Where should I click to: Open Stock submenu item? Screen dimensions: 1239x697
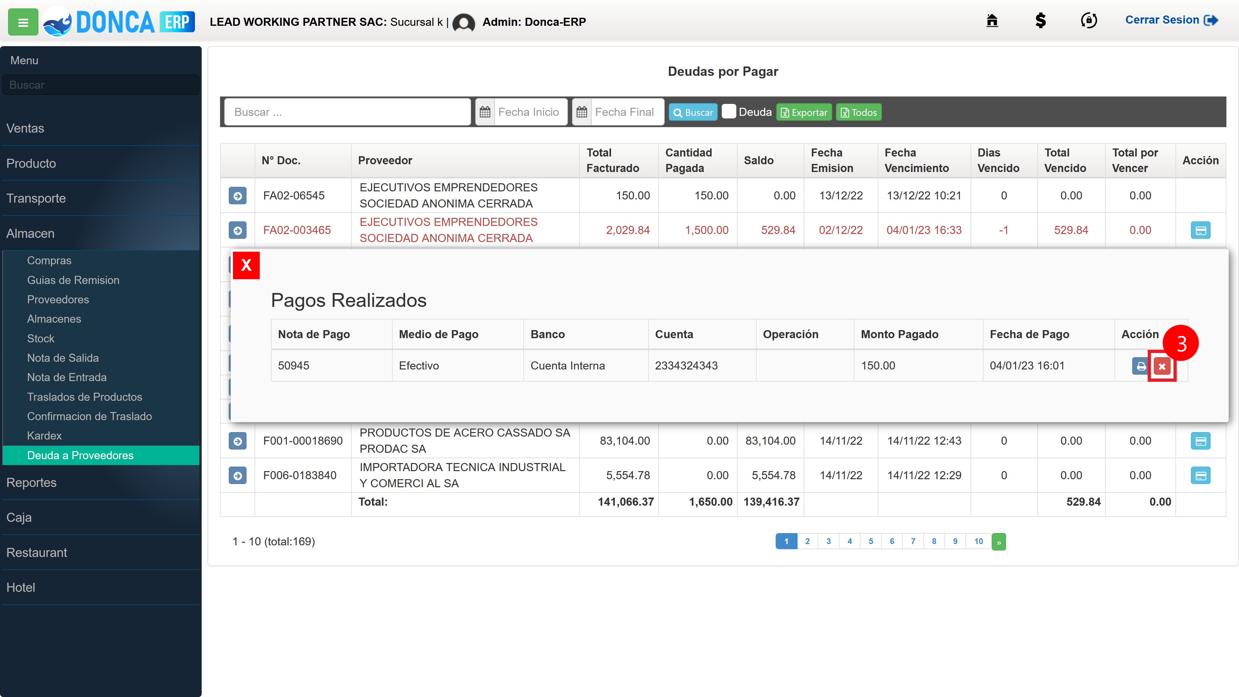40,338
